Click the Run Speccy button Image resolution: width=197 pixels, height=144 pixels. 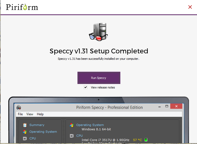[99, 78]
